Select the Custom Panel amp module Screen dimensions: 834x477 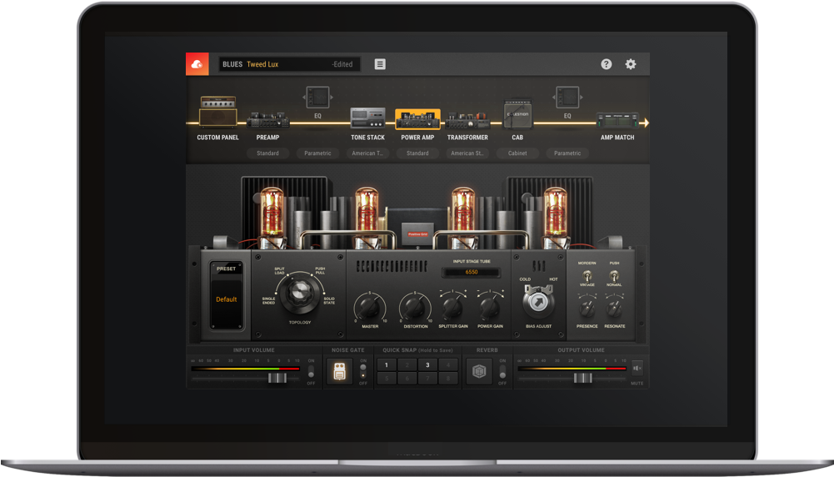point(217,111)
